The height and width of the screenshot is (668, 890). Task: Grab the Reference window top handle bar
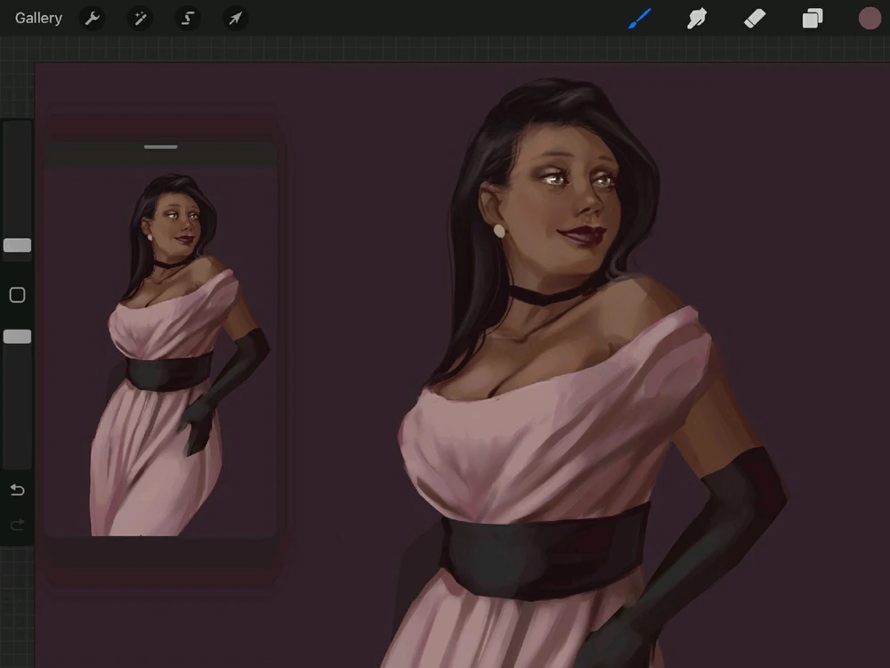160,147
